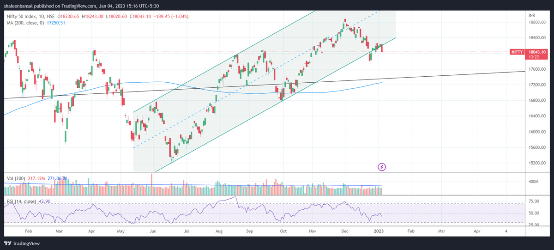Click the Oct label on the time axis
Image resolution: width=554 pixels, height=250 pixels.
283,231
